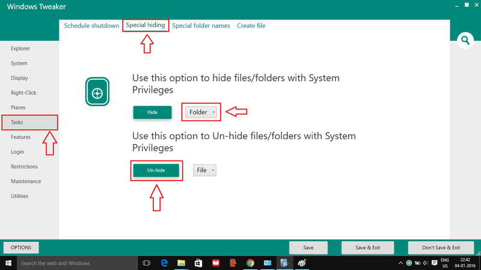This screenshot has width=481, height=270.
Task: Launch Google Chrome from the taskbar
Action: point(250,263)
